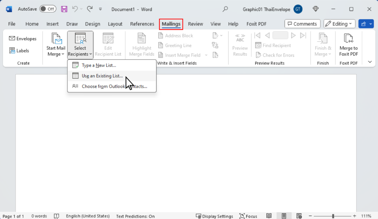This screenshot has width=378, height=219.
Task: Open the Labels tool
Action: click(19, 50)
